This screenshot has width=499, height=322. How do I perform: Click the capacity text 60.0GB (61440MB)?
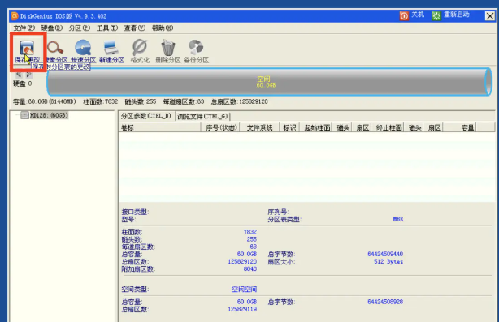[52, 101]
